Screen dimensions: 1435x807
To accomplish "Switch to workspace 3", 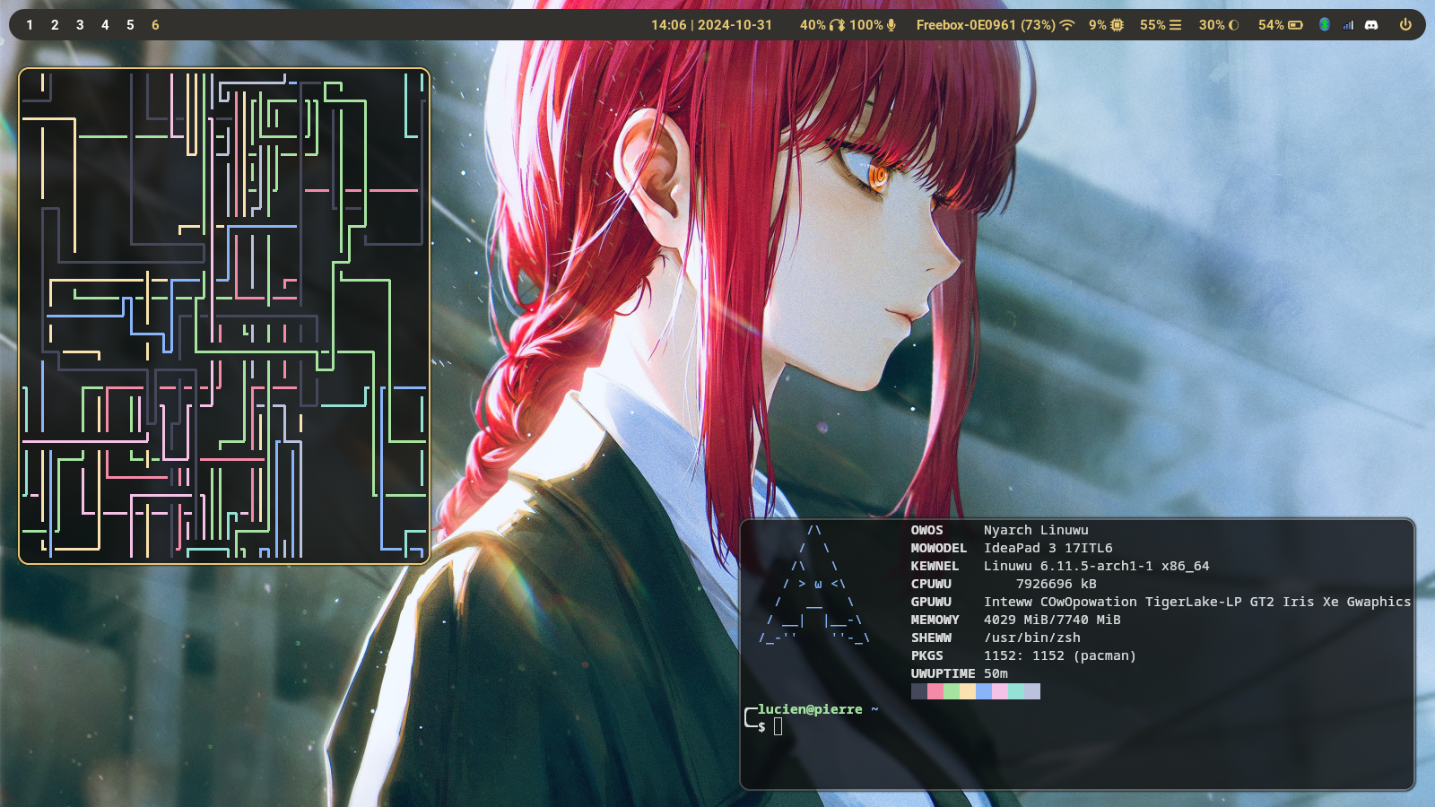I will click(x=80, y=25).
